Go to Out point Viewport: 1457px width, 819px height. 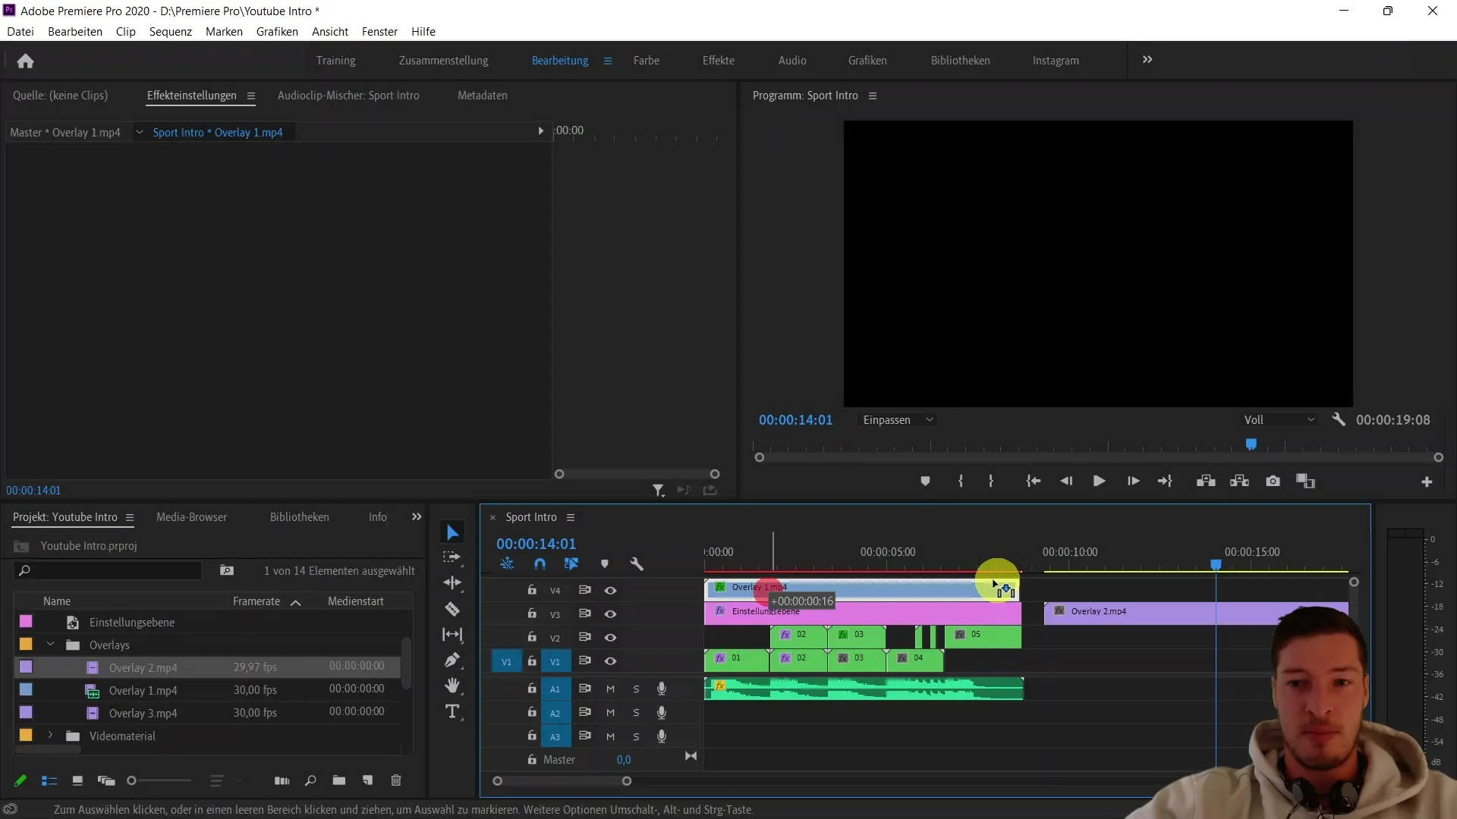coord(1165,482)
